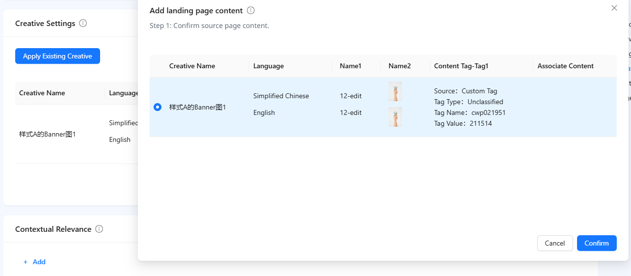Select the 样式A的Banner图1 radio button

point(158,107)
